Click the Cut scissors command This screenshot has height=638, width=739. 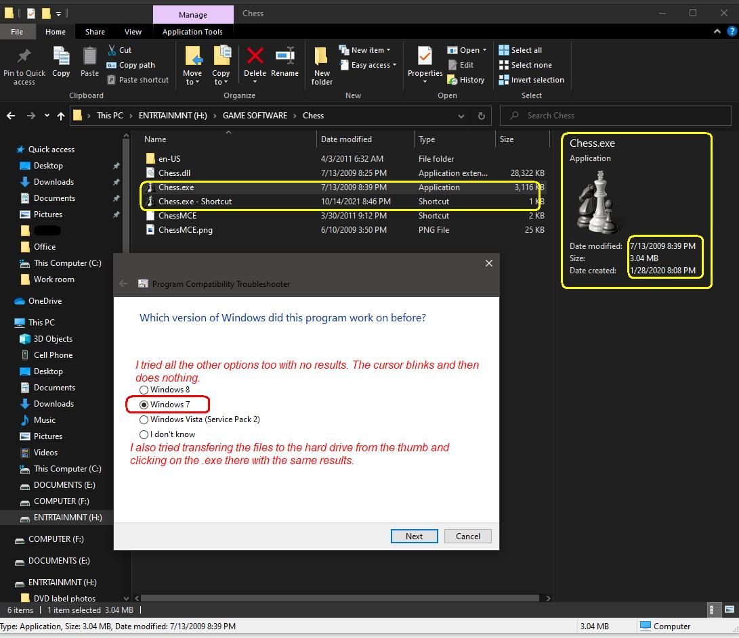pos(119,50)
